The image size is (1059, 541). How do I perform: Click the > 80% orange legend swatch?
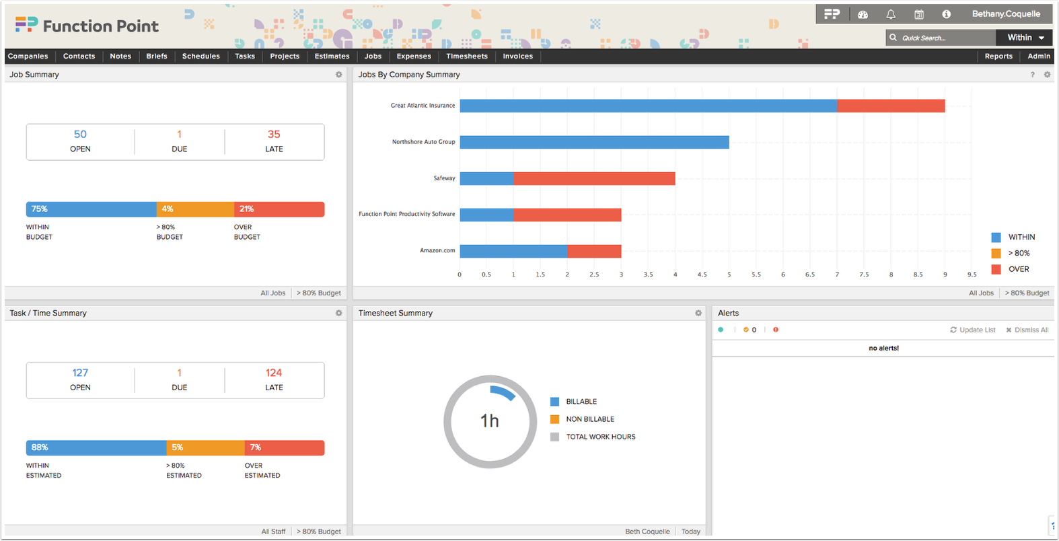pyautogui.click(x=996, y=254)
